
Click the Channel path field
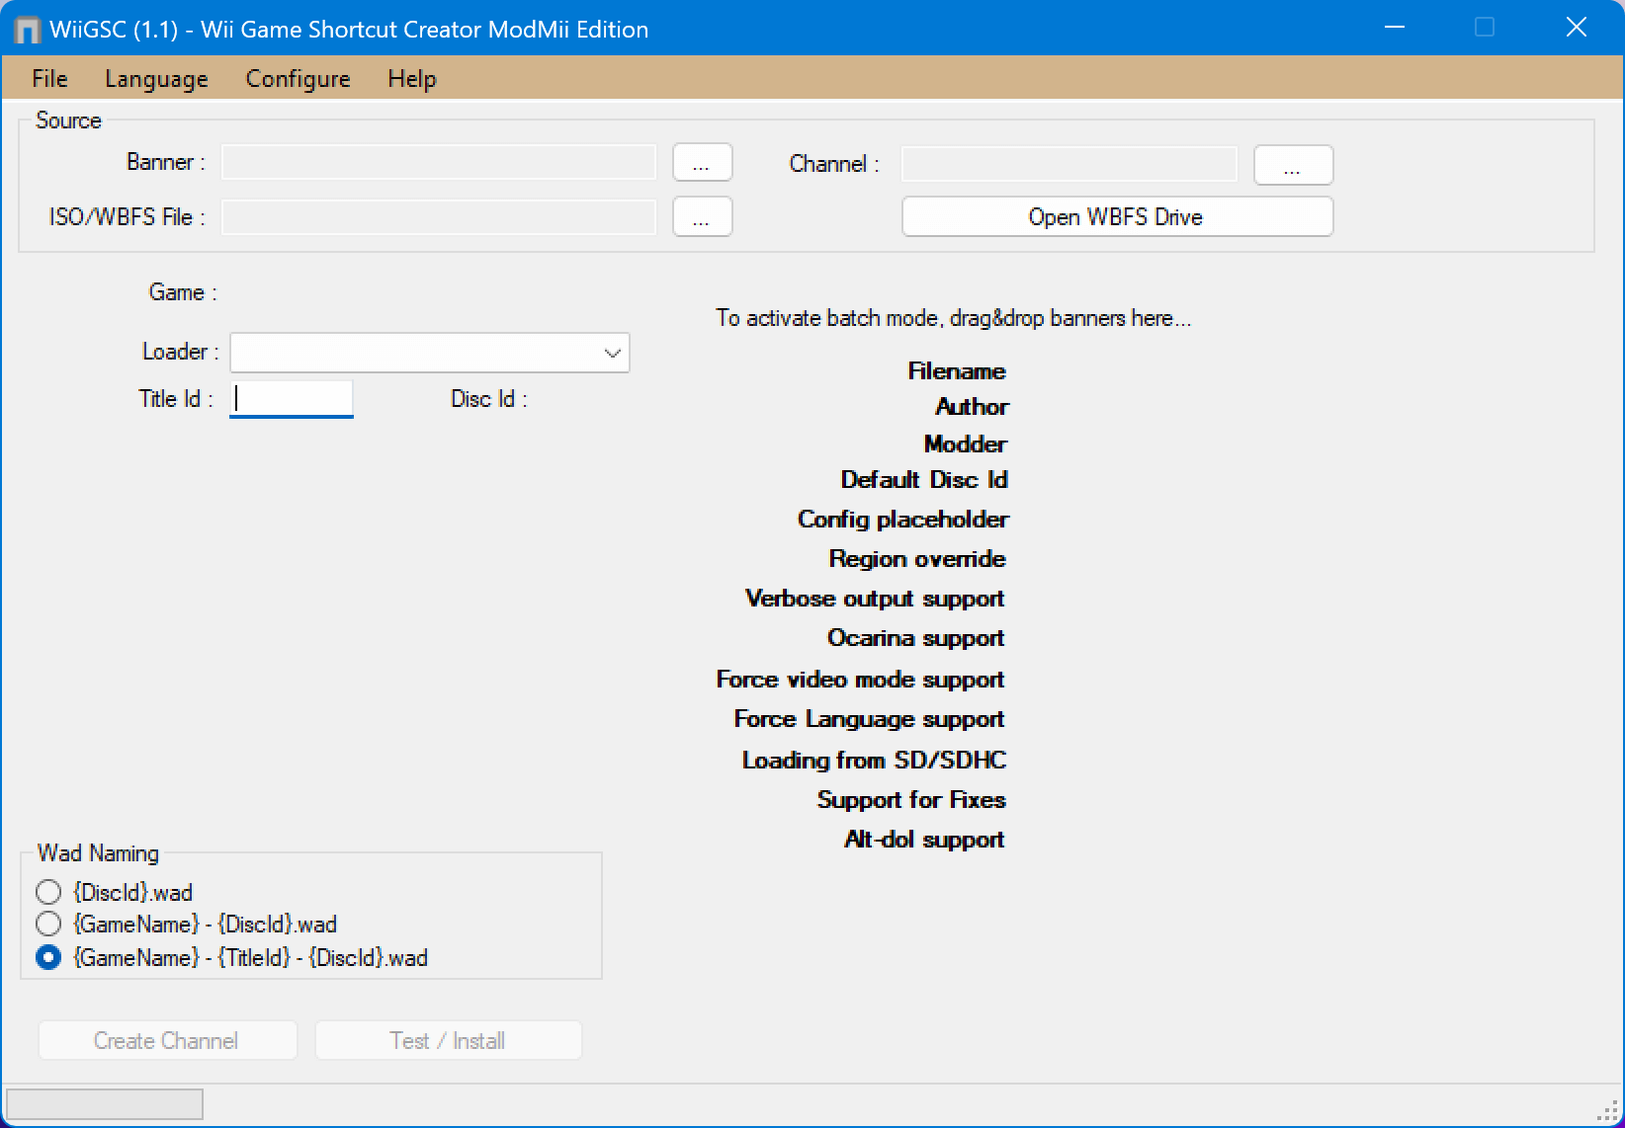1069,164
